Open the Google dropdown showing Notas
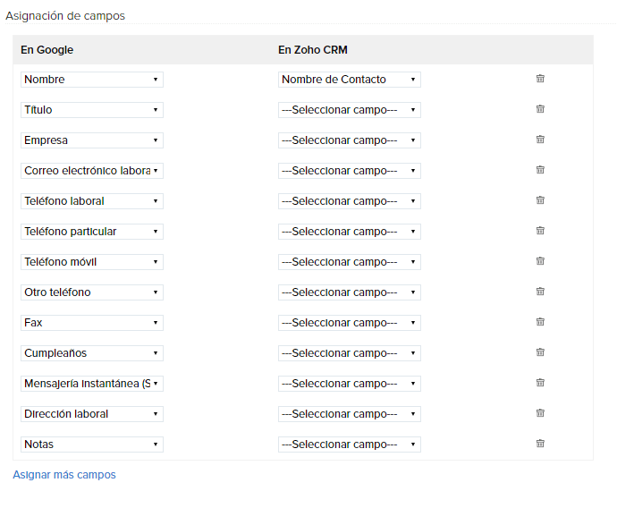This screenshot has width=617, height=508. (x=91, y=444)
